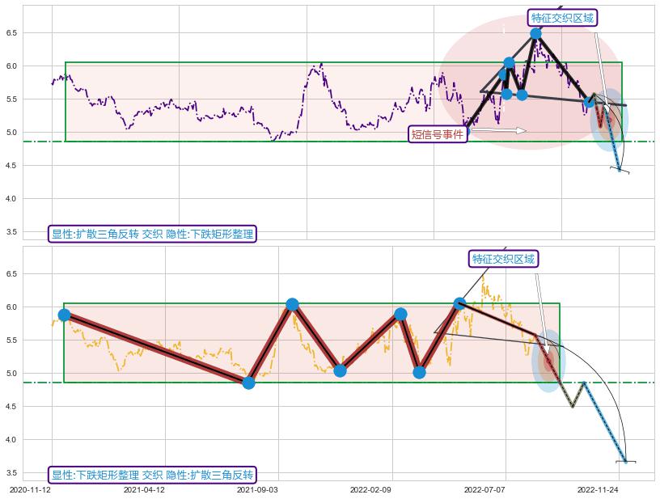
Task: Select leftmost blue marker in bottom chart
Action: click(64, 315)
